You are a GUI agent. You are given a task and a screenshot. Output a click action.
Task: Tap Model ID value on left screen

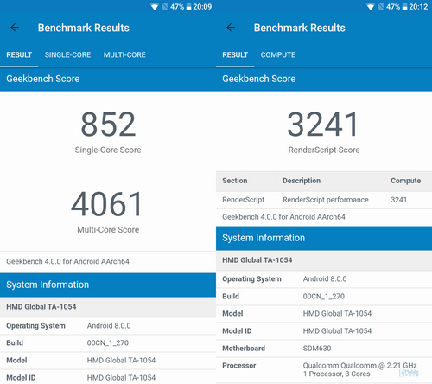(121, 378)
